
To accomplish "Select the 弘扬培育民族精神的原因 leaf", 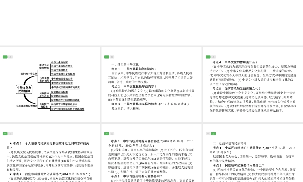I will (x=64, y=104).
